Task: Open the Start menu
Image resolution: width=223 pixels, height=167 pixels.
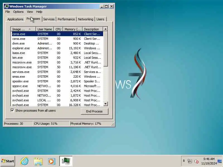Action: pos(8,161)
